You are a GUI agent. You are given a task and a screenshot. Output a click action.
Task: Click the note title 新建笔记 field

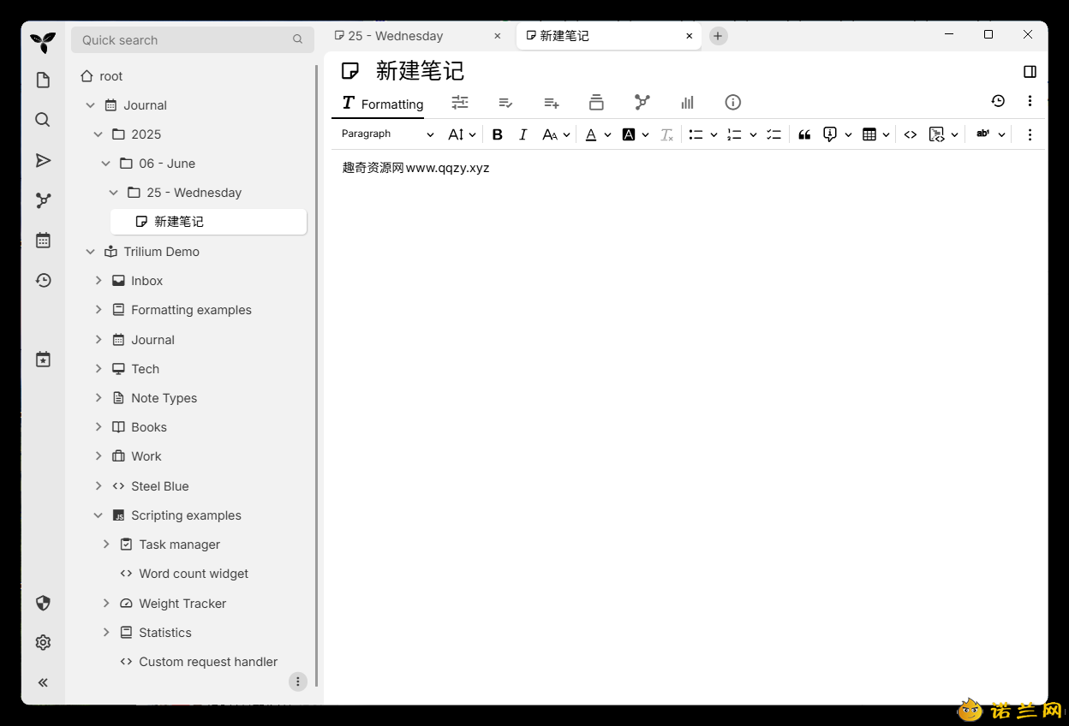(420, 71)
